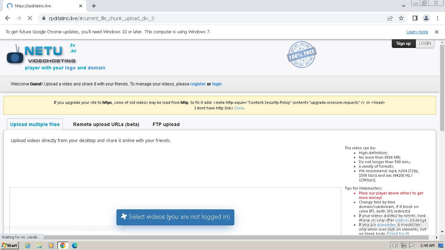Screen dimensions: 445x250
Task: Open the login link in welcome bar
Action: point(217,84)
